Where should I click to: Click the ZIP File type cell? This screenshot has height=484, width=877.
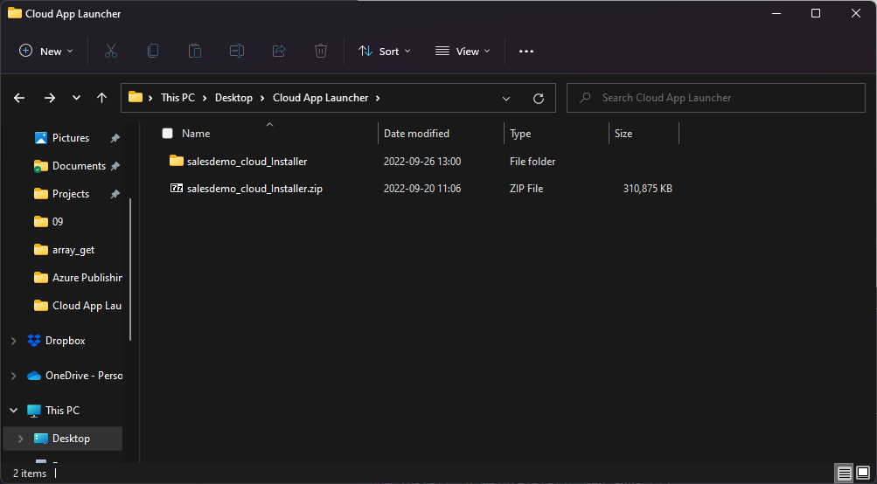click(526, 189)
